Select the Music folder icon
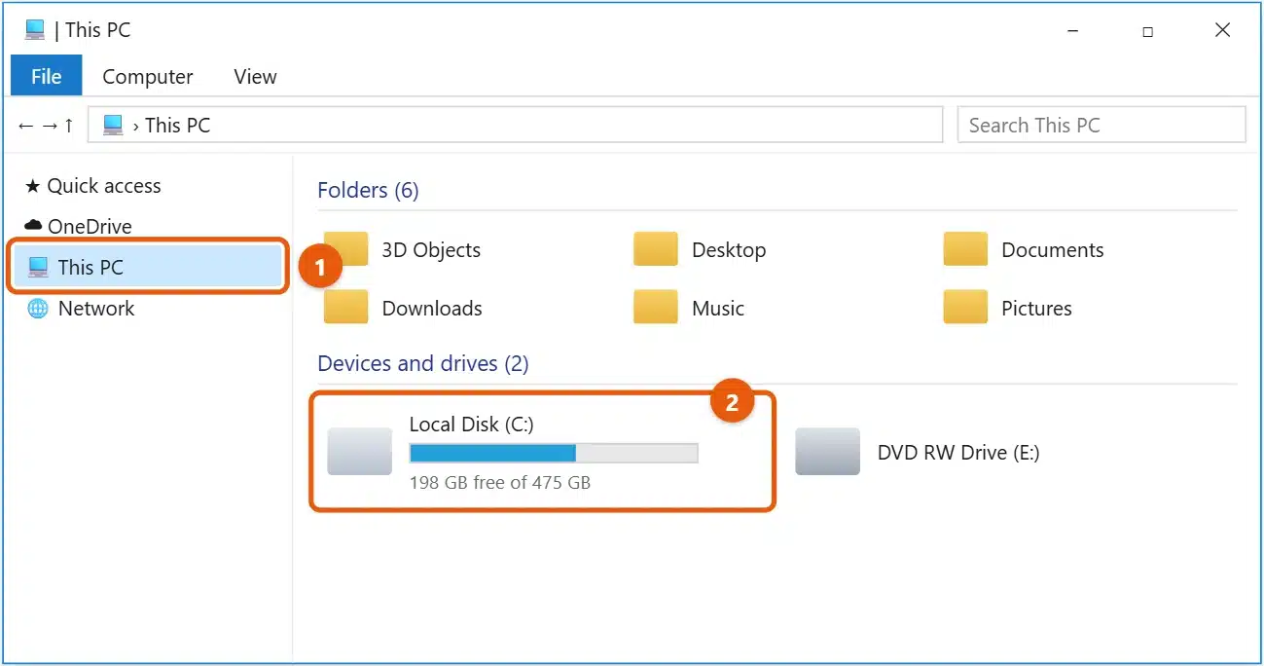 pyautogui.click(x=655, y=307)
